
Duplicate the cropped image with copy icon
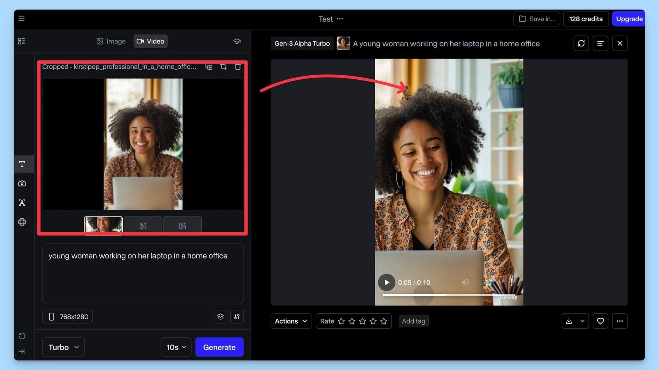click(209, 67)
